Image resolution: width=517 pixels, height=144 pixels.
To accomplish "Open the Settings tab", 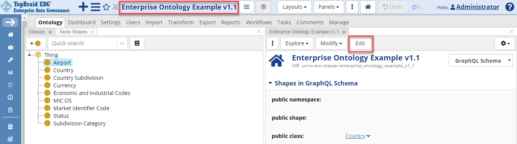I will tap(111, 22).
